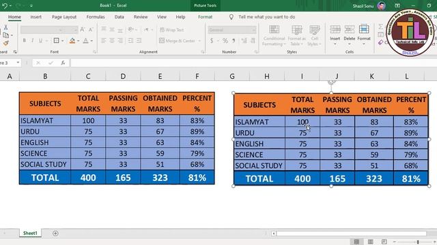Open the Font Color dropdown arrow
437x245 pixels.
[x=91, y=41]
